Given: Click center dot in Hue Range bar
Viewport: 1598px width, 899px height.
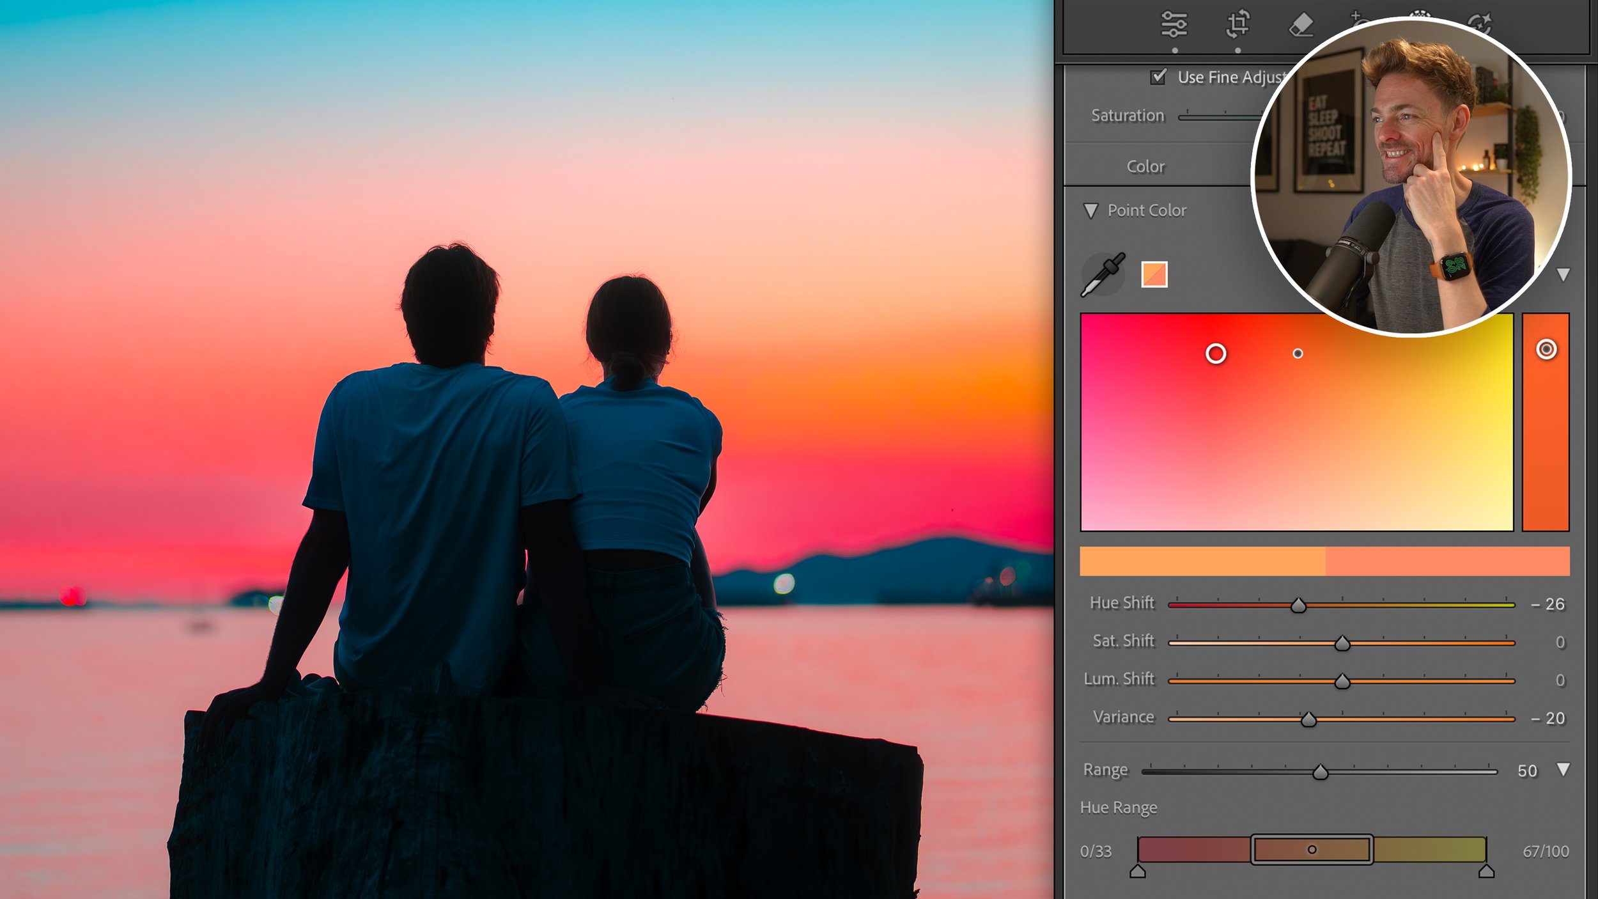Looking at the screenshot, I should [x=1312, y=850].
